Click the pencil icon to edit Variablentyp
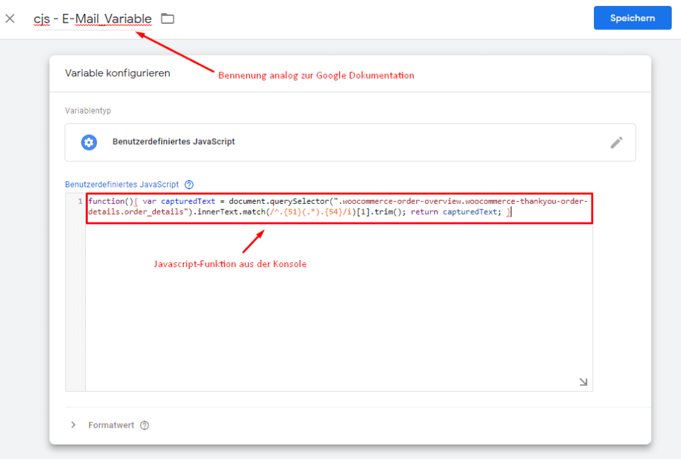Image resolution: width=681 pixels, height=459 pixels. (x=616, y=142)
